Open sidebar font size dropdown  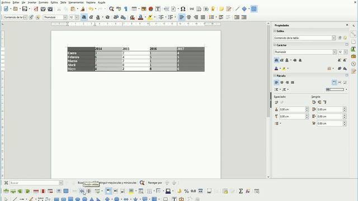pos(346,52)
